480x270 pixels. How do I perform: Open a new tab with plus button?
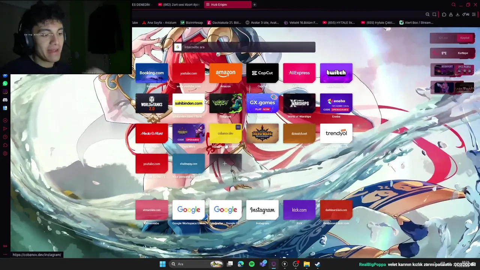coord(254,4)
